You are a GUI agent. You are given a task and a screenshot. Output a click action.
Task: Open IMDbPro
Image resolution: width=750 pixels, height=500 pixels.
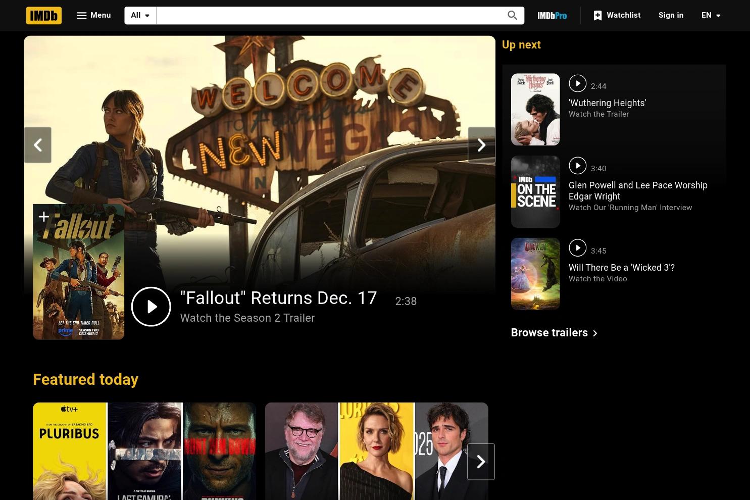point(551,15)
